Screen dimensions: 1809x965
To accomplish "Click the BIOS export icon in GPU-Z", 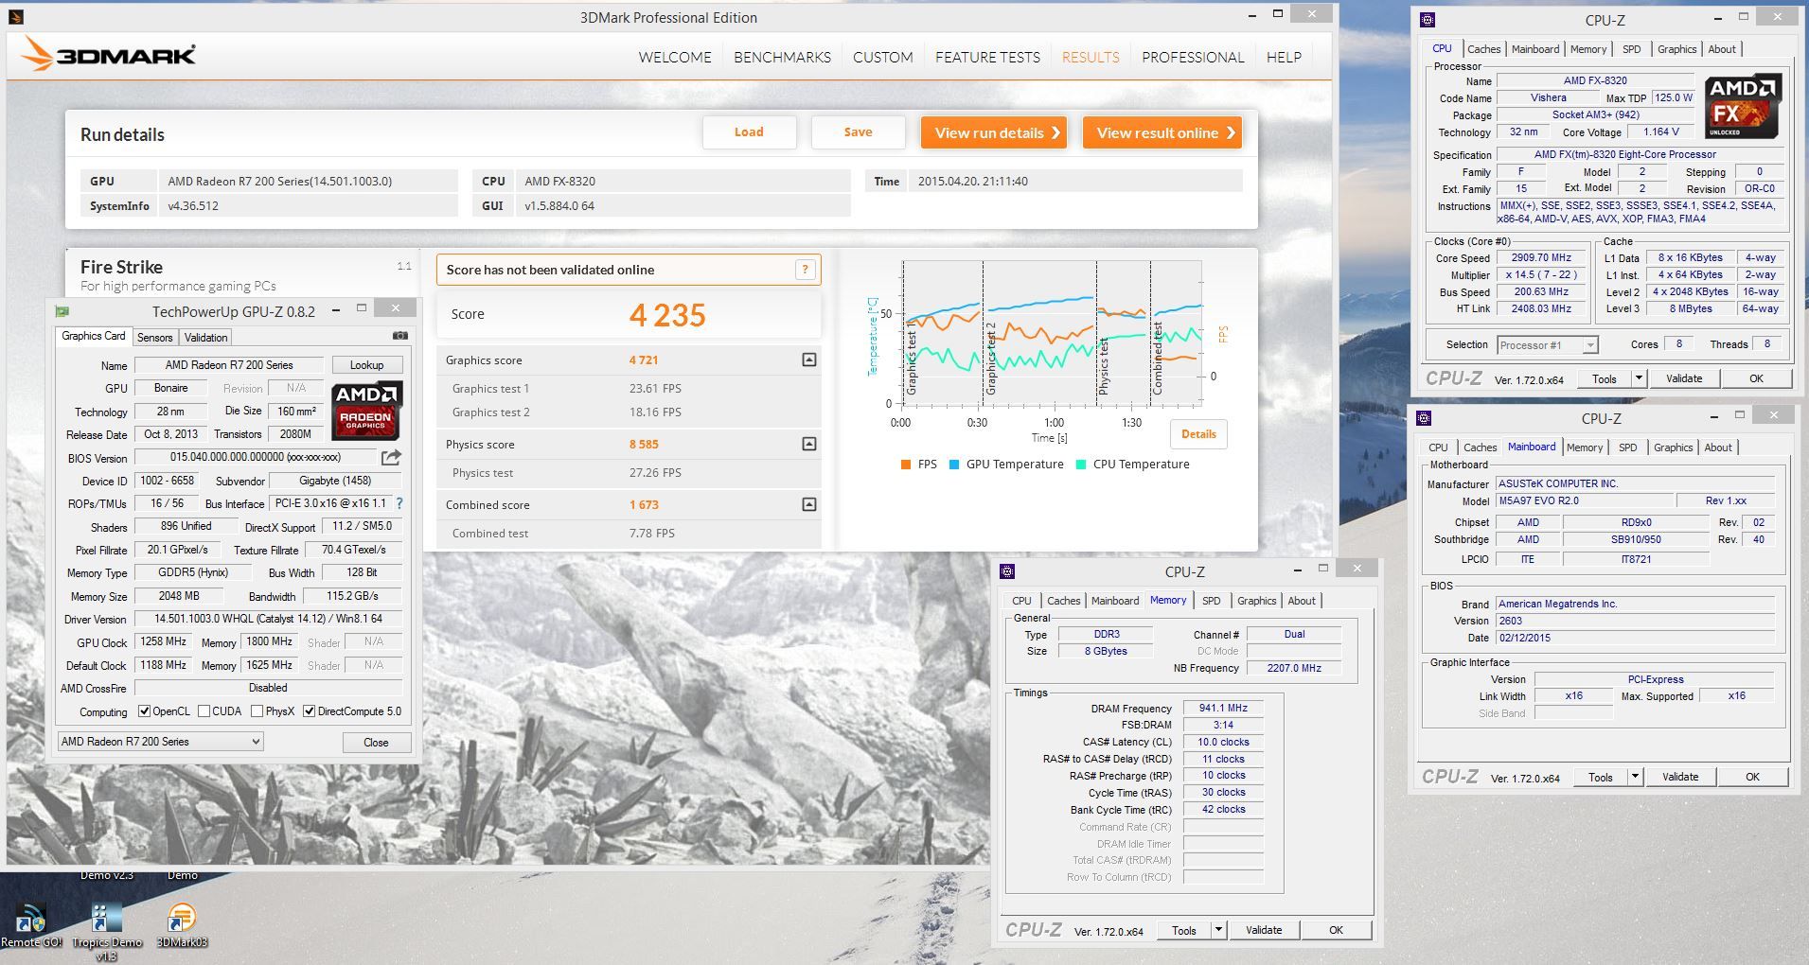I will point(391,458).
